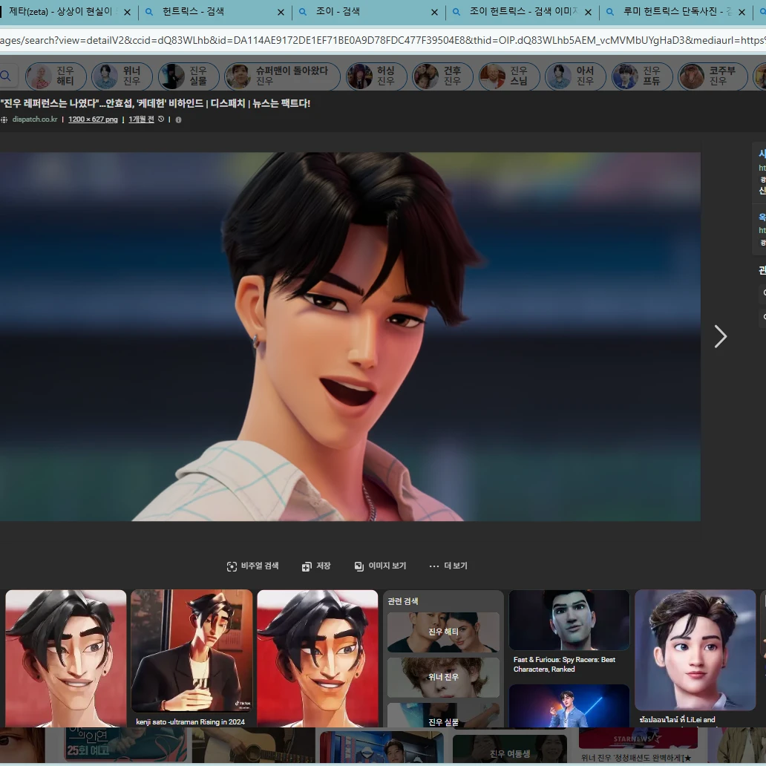Viewport: 766px width, 766px height.
Task: Click the 관련 검색 heading
Action: click(x=402, y=601)
